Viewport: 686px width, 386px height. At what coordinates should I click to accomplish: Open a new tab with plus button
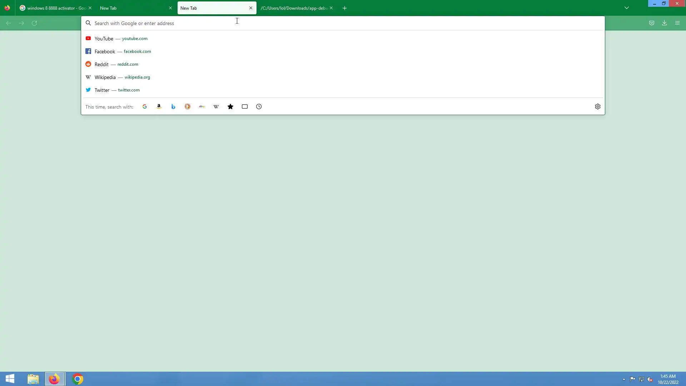(x=345, y=8)
